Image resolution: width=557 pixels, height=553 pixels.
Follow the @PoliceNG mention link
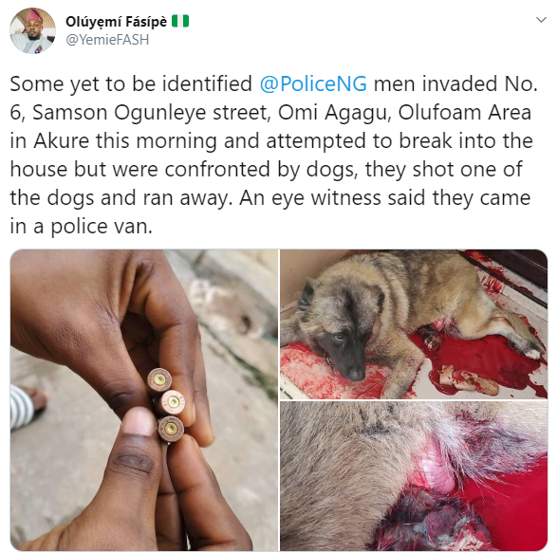pos(313,84)
